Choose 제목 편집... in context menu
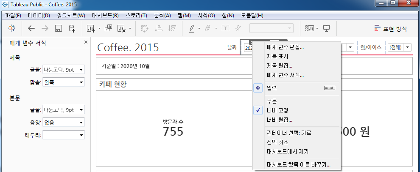This screenshot has height=172, width=420. 297,66
